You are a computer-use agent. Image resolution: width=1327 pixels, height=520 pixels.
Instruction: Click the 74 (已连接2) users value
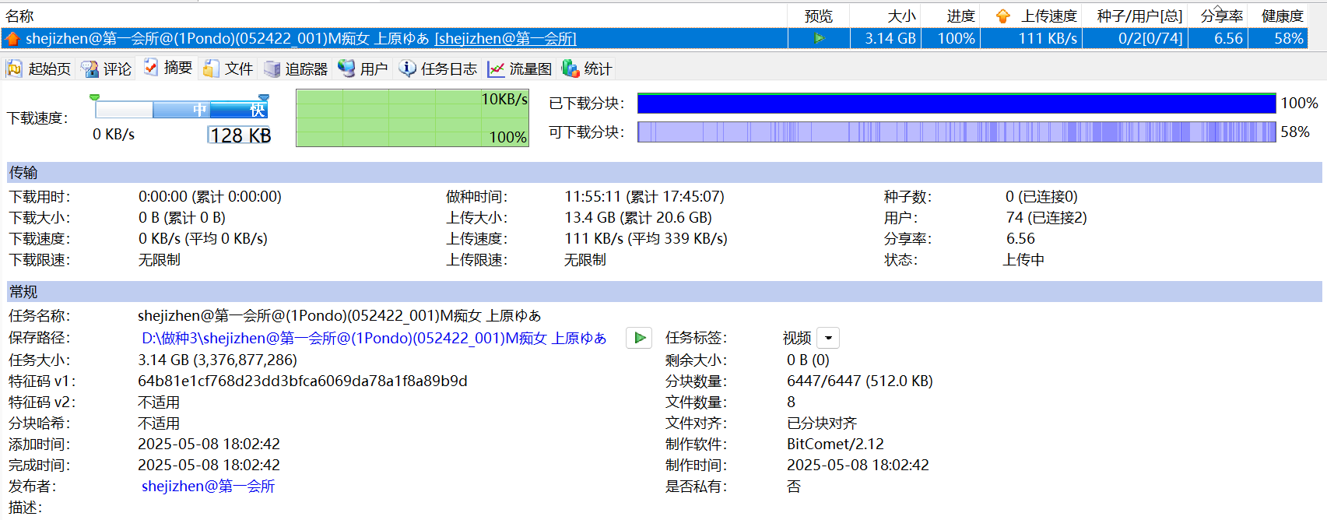pyautogui.click(x=1046, y=218)
